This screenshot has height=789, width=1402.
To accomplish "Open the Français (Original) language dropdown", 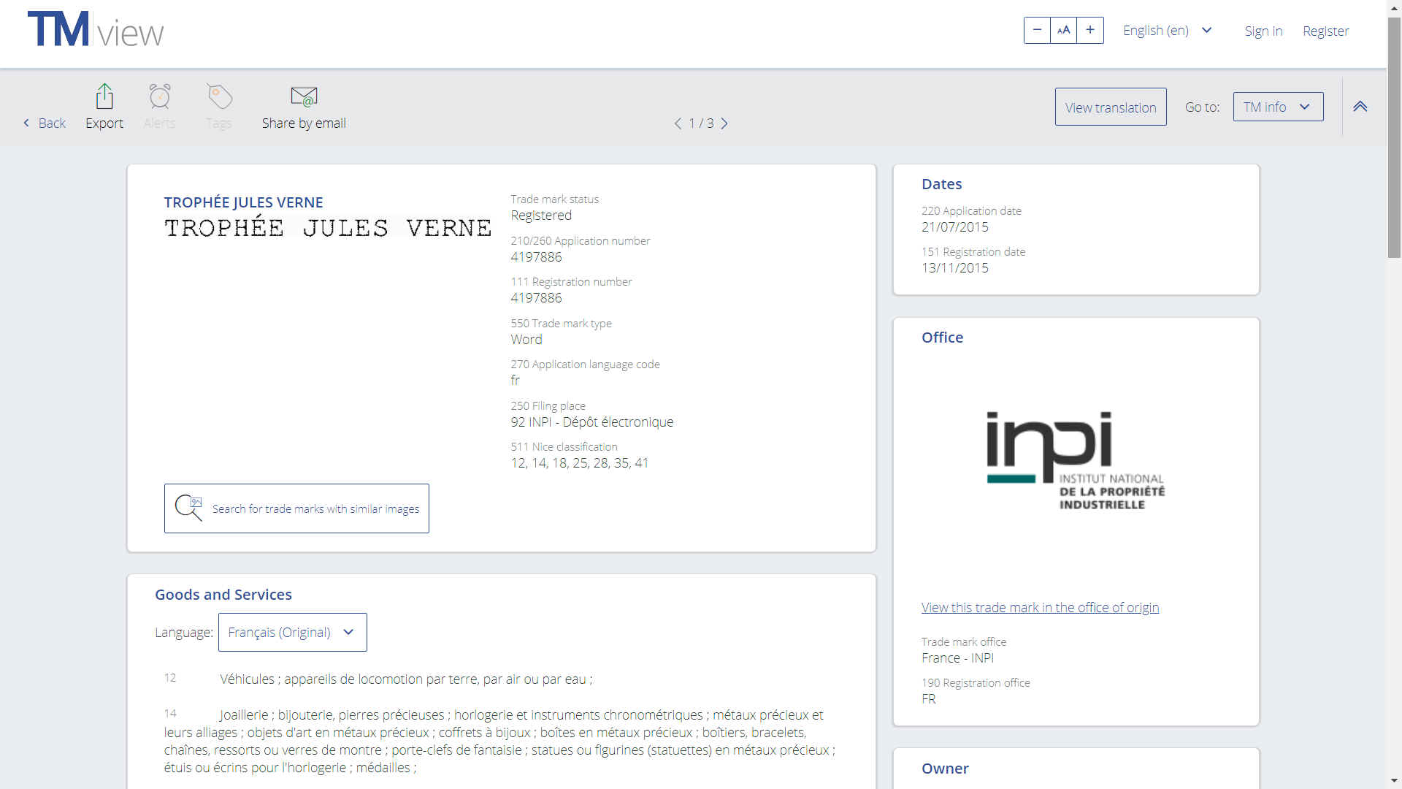I will [292, 632].
